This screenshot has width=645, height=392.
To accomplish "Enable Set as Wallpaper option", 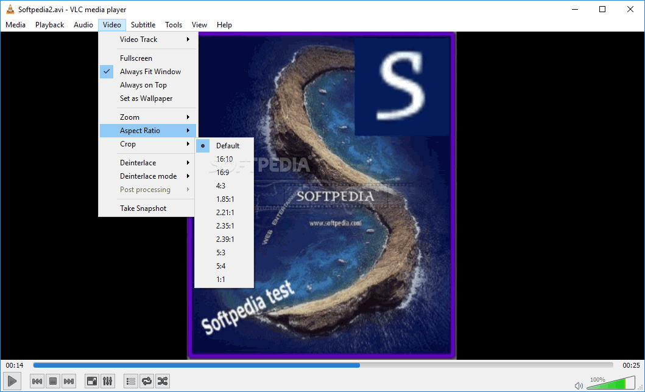I will (x=147, y=98).
